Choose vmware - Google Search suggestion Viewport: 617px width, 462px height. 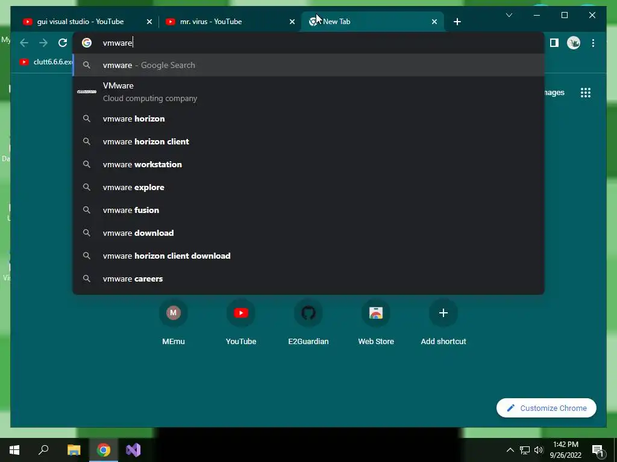[x=308, y=65]
